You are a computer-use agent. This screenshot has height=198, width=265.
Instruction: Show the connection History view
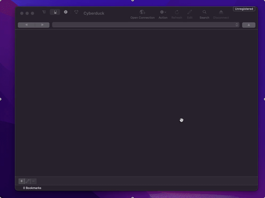click(65, 12)
